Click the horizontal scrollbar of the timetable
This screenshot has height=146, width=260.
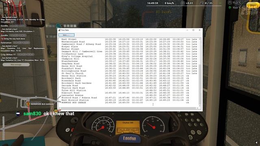point(128,108)
